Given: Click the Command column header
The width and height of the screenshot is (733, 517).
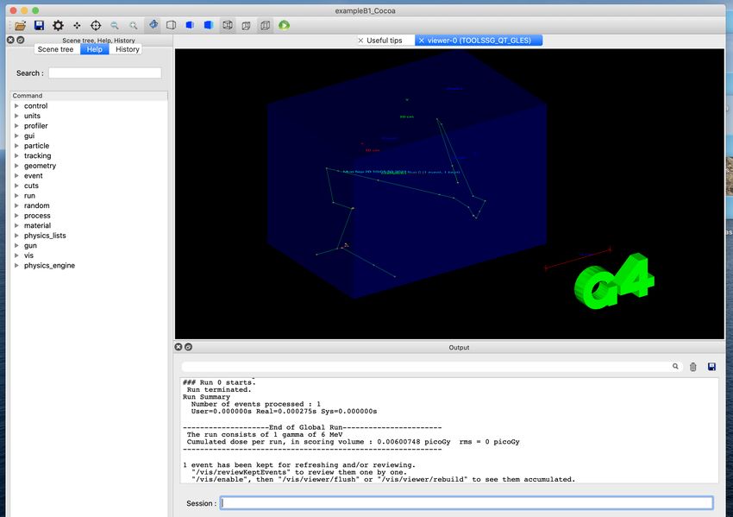Looking at the screenshot, I should coord(89,96).
